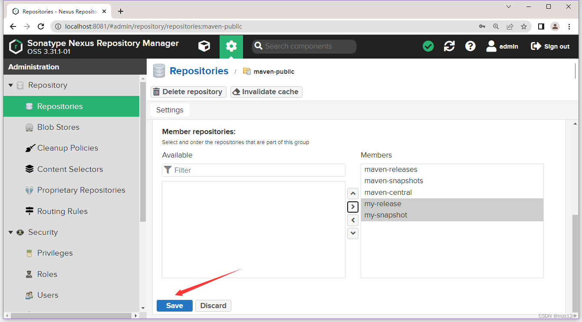Open Content Selectors in sidebar

(x=71, y=169)
